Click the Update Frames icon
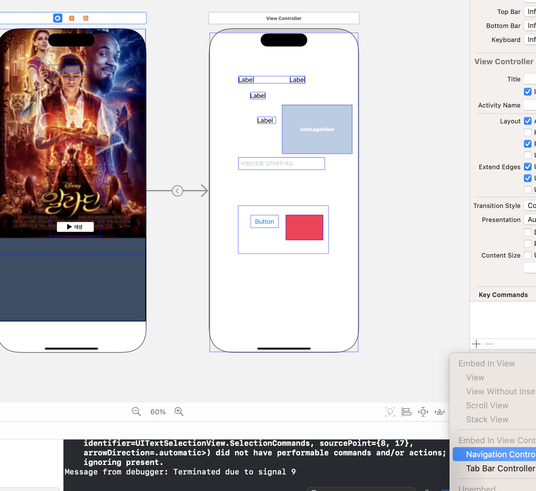The height and width of the screenshot is (491, 536). pyautogui.click(x=390, y=412)
